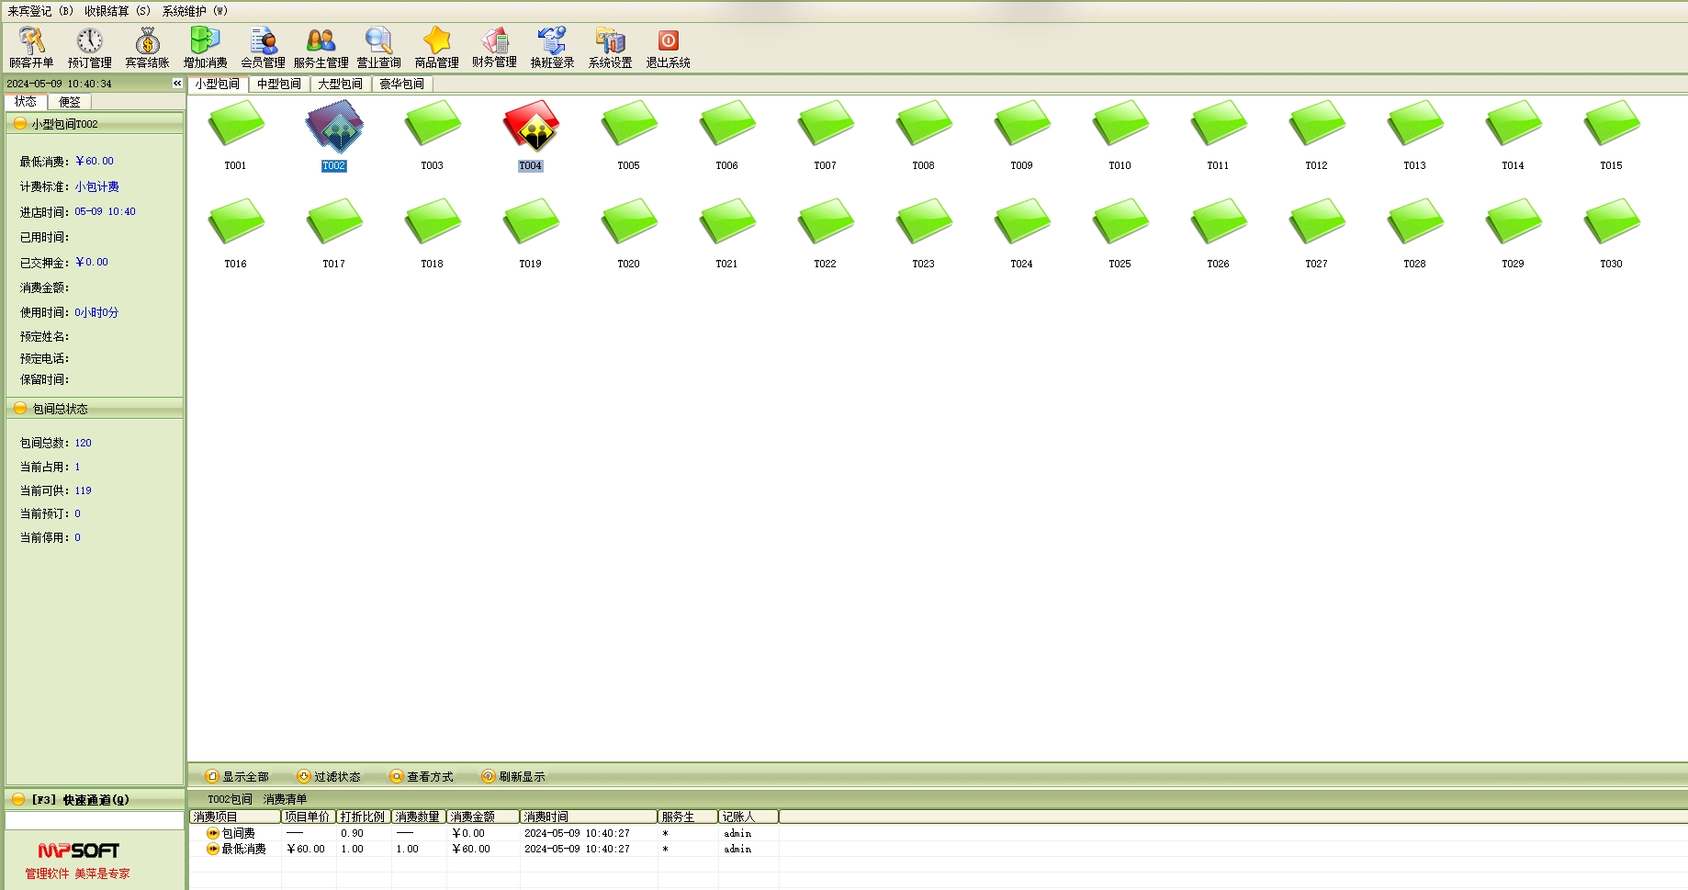This screenshot has width=1688, height=890.
Task: Select the red room icon T004
Action: pos(530,130)
